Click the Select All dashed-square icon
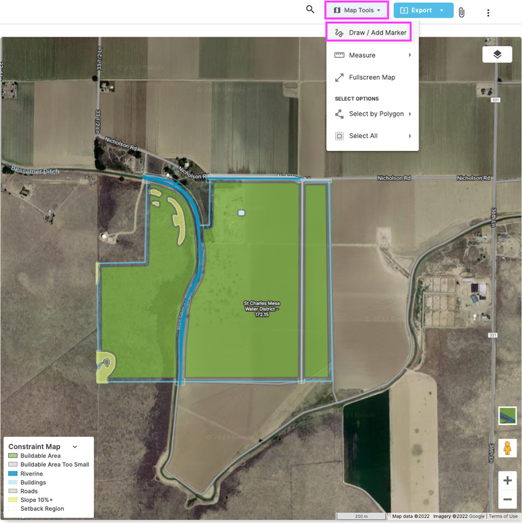 [339, 136]
